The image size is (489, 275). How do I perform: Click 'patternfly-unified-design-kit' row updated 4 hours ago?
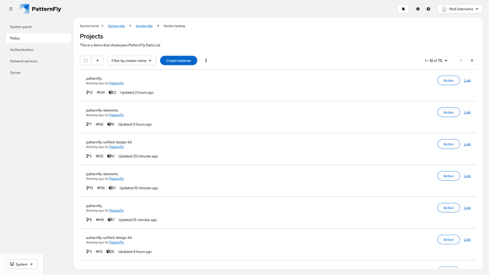(109, 238)
